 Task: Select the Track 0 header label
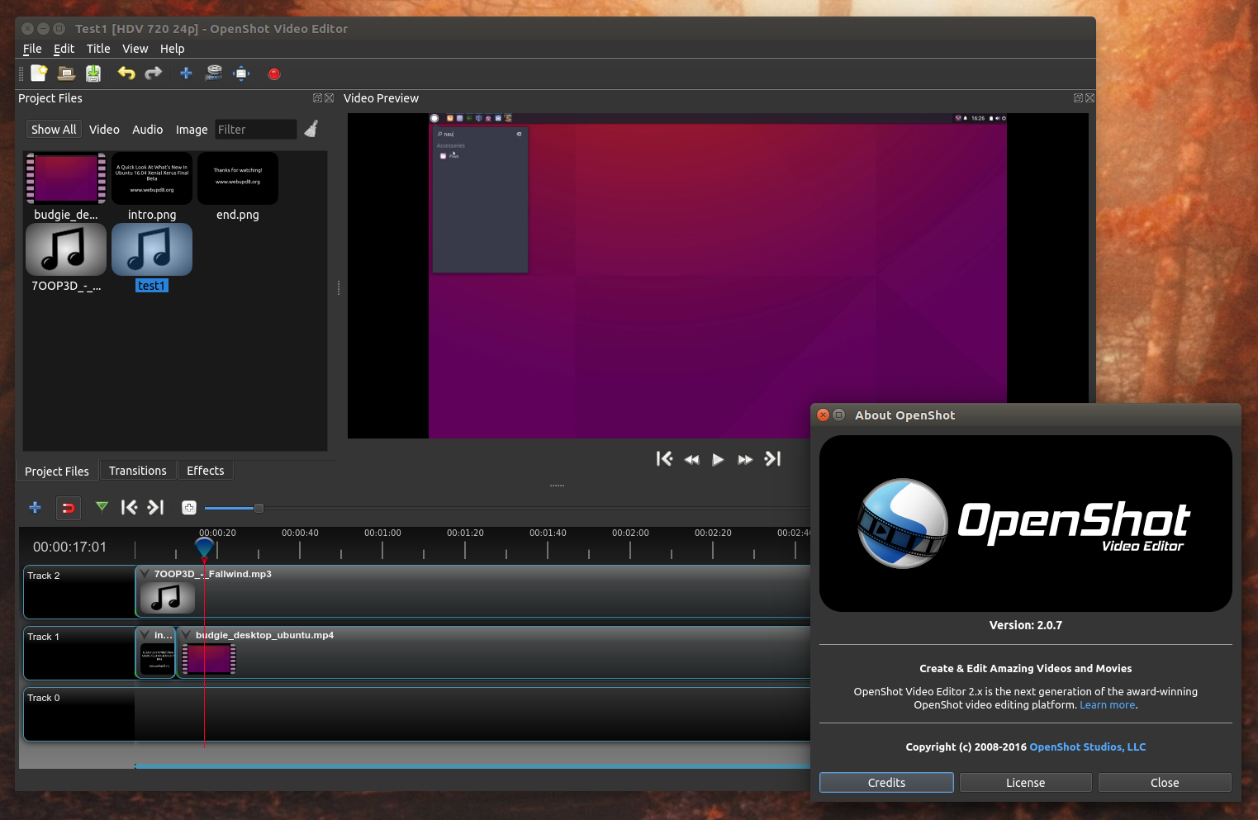point(44,698)
